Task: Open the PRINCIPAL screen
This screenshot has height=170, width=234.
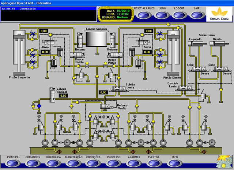Action: coord(12,163)
